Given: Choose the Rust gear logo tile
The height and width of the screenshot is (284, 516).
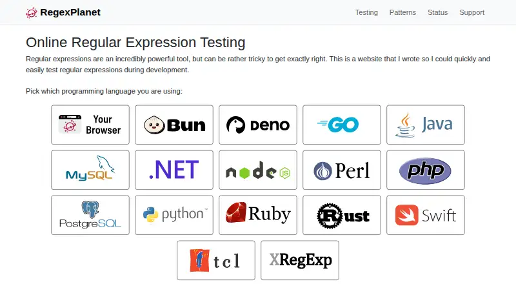Looking at the screenshot, I should pyautogui.click(x=342, y=215).
